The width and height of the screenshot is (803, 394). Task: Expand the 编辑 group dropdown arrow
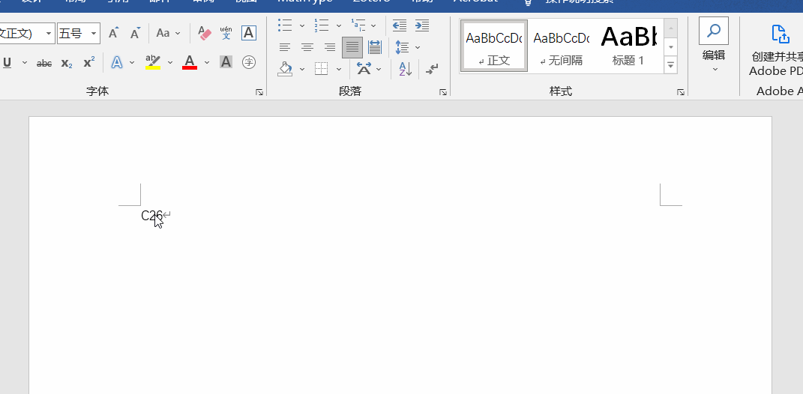pyautogui.click(x=715, y=69)
